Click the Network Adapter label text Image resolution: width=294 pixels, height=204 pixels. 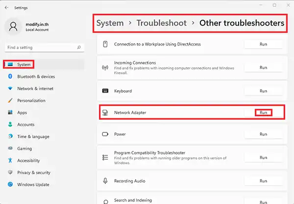click(130, 113)
